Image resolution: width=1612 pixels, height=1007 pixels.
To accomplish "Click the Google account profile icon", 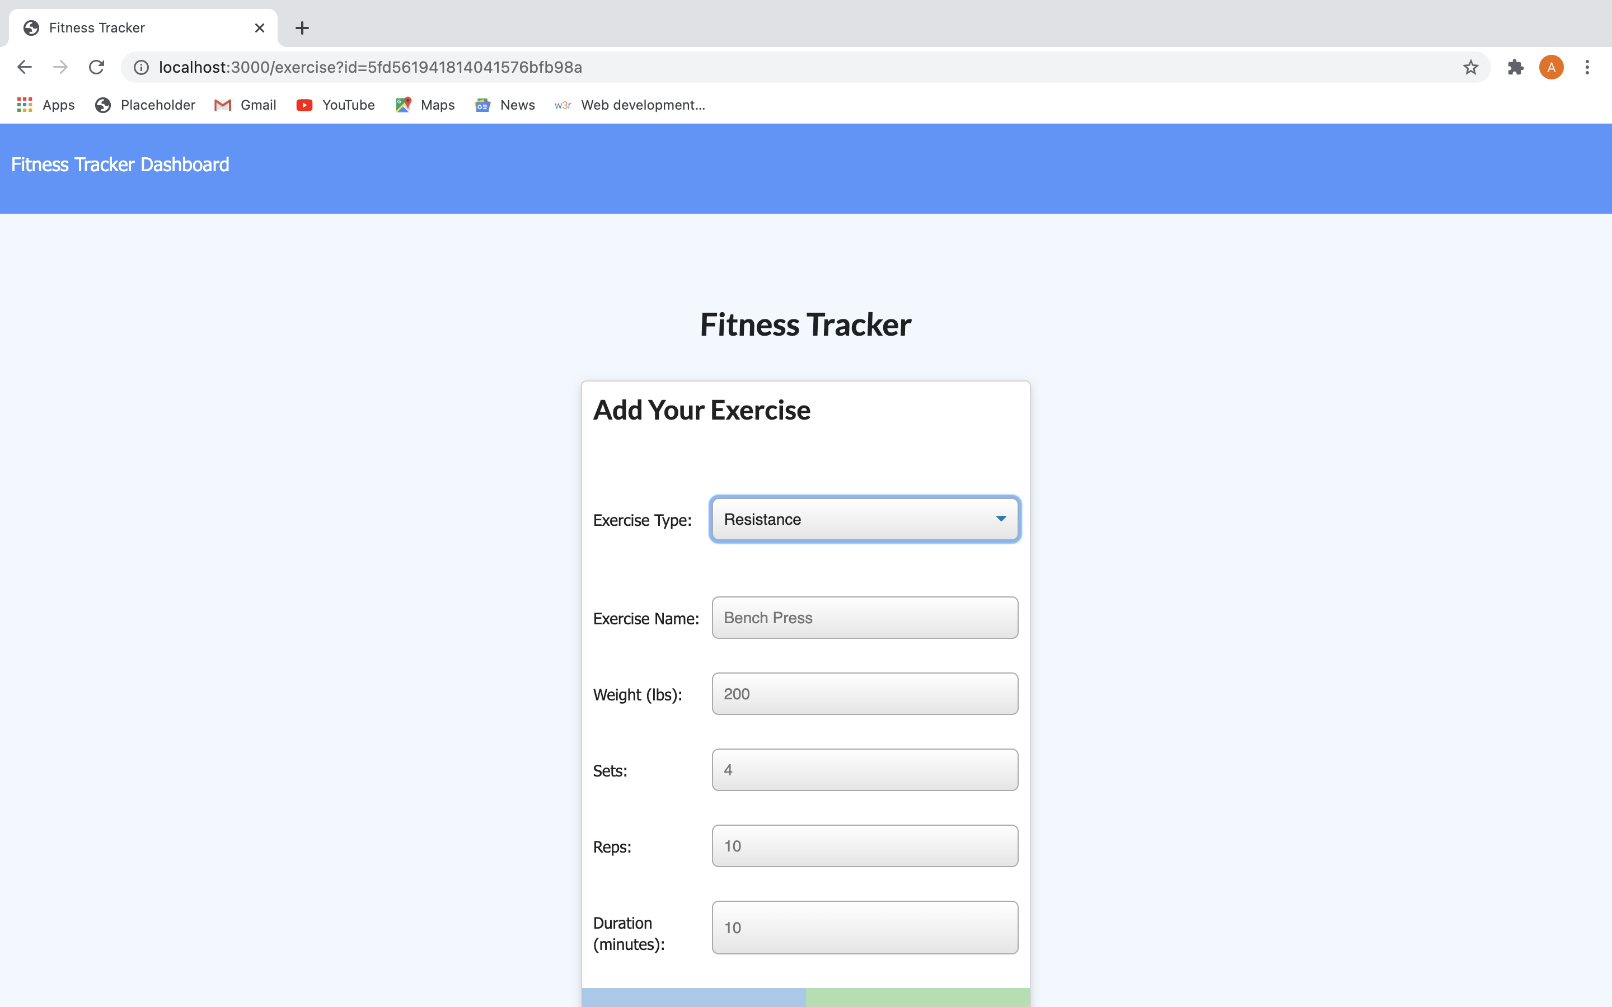I will coord(1552,66).
